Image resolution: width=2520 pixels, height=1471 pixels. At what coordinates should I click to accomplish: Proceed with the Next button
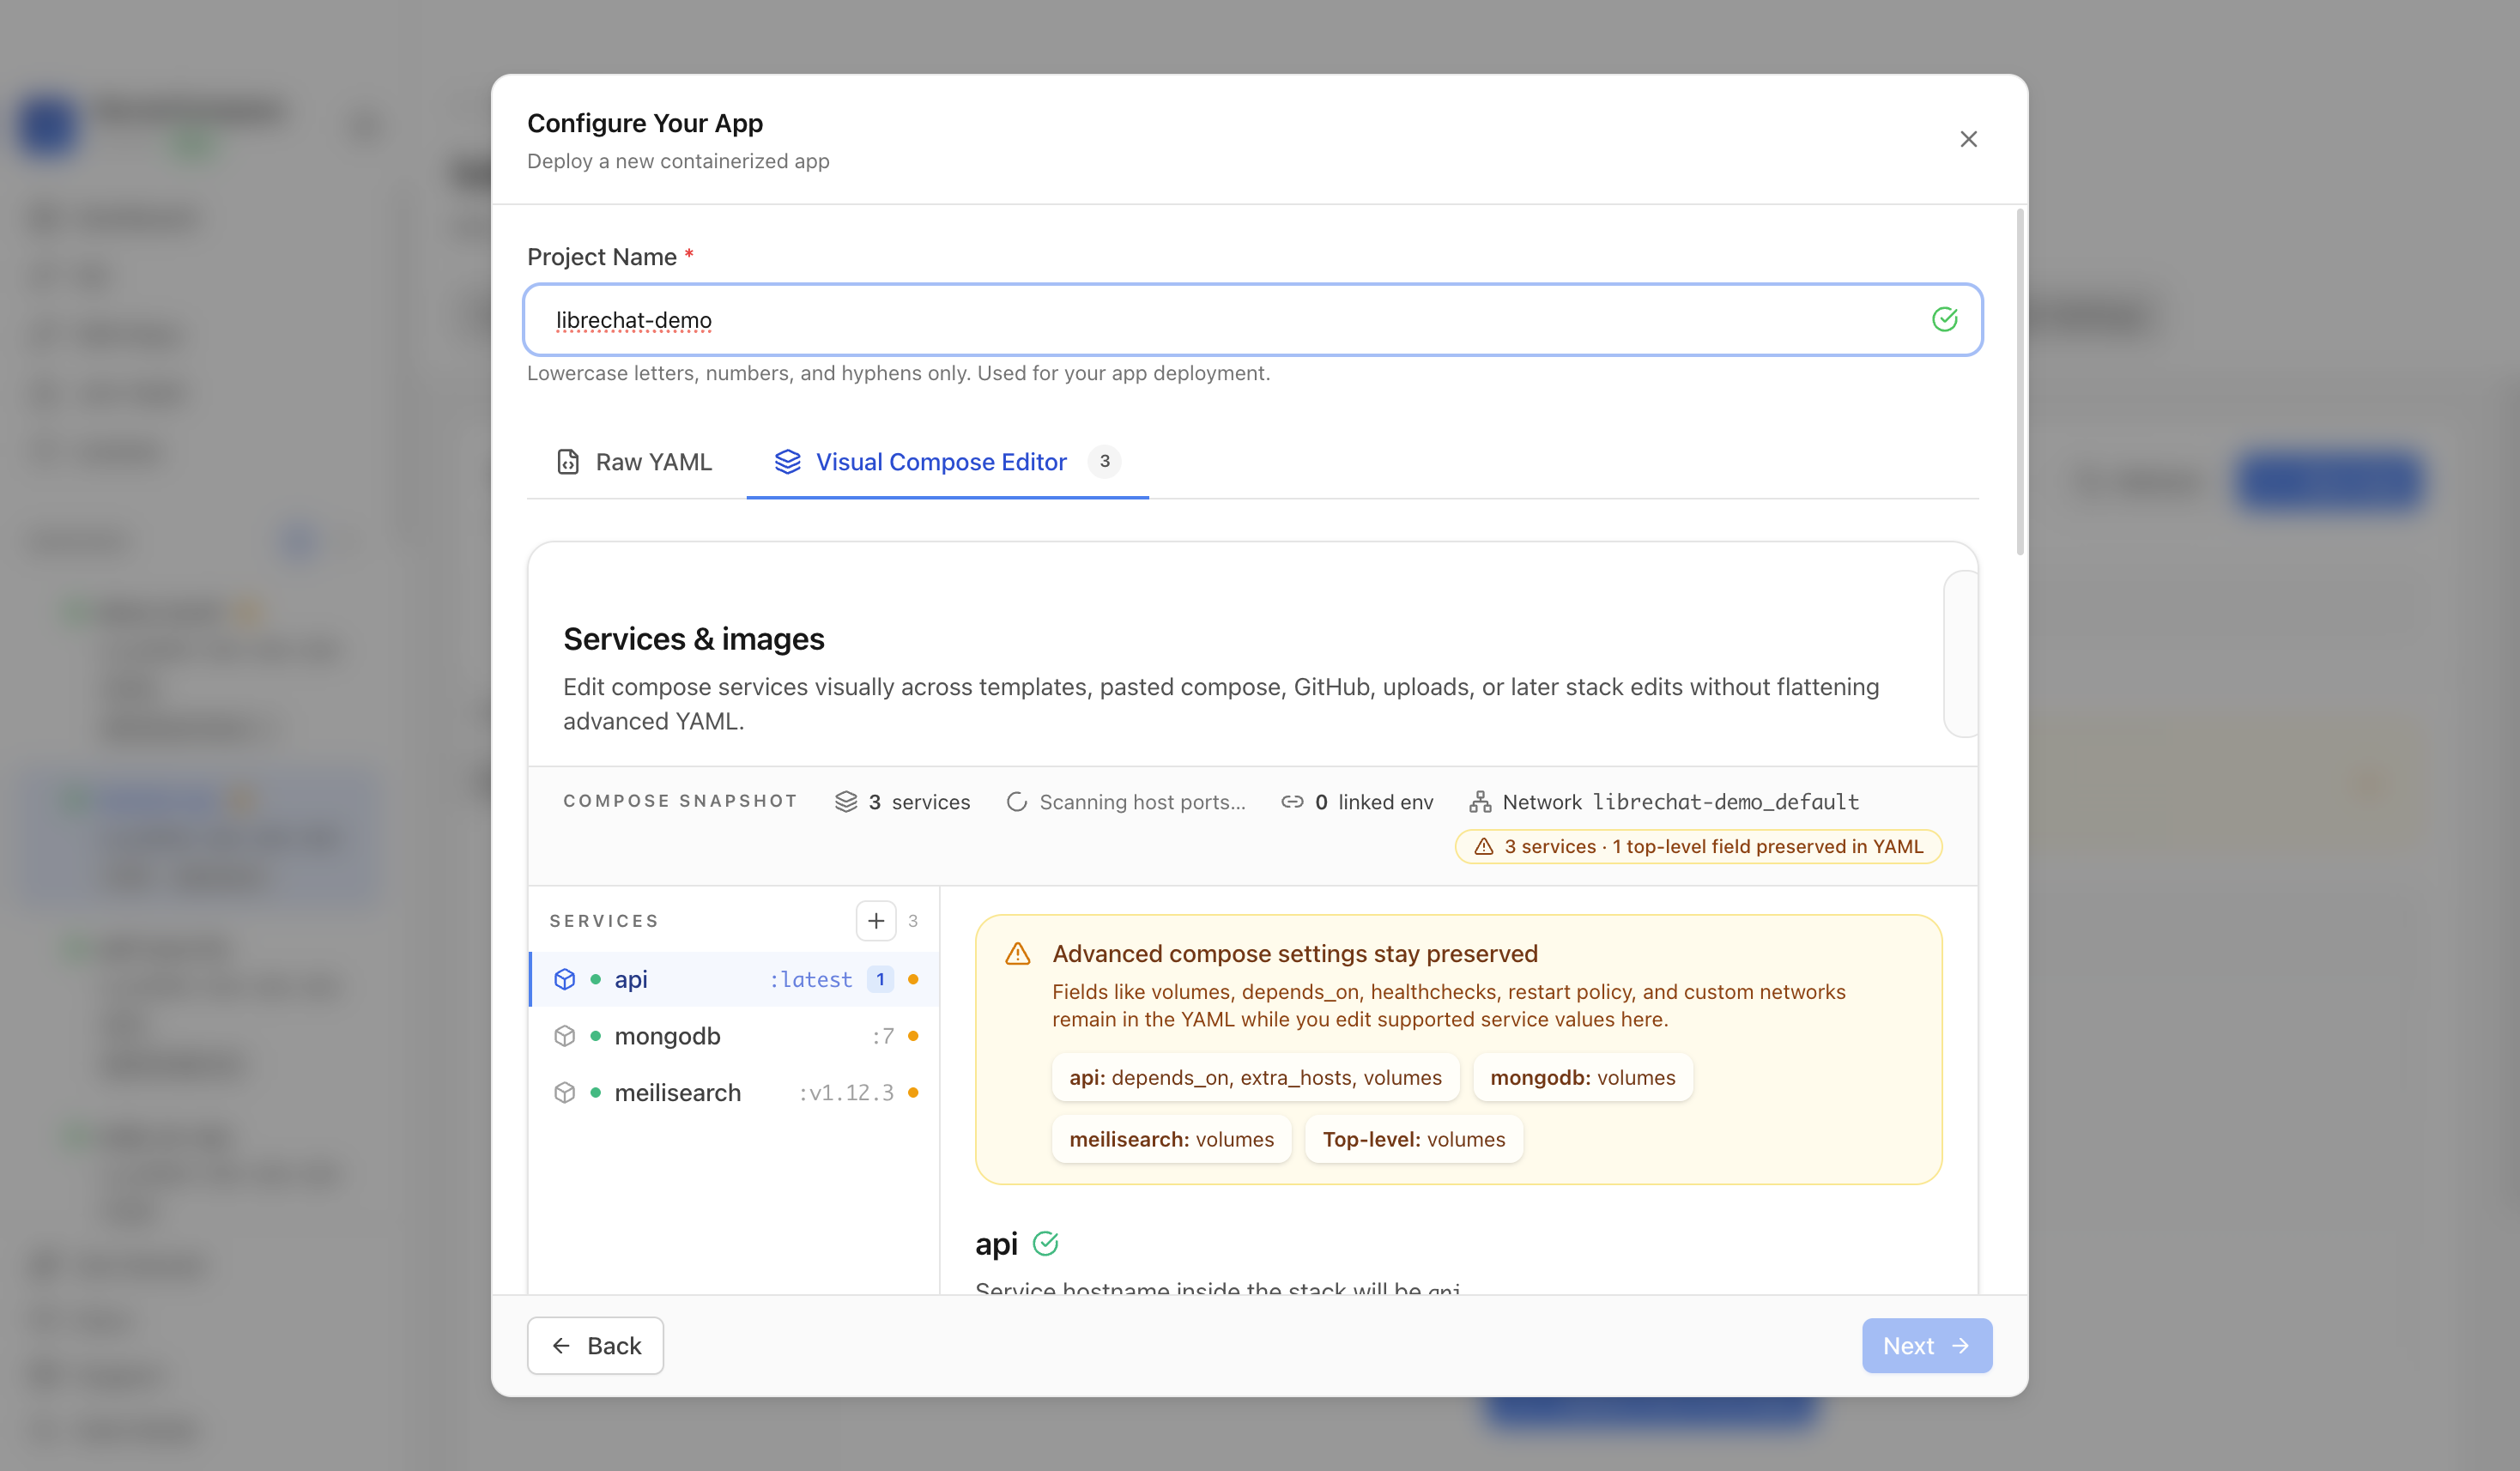1926,1346
